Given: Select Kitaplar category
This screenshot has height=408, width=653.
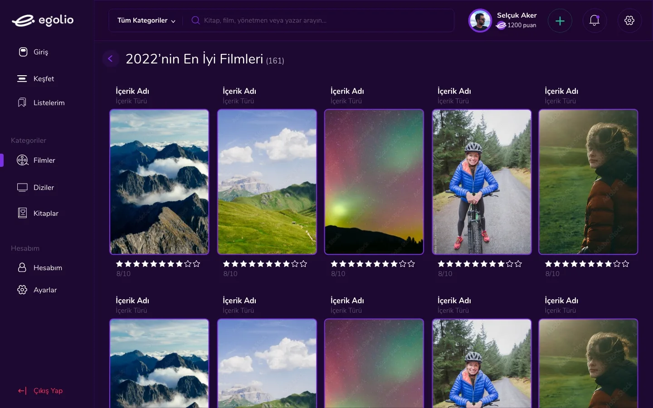Looking at the screenshot, I should point(46,213).
